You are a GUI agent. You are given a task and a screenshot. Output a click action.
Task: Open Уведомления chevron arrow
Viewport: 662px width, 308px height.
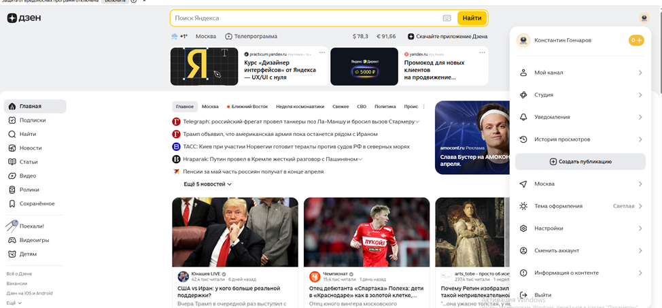(x=640, y=117)
